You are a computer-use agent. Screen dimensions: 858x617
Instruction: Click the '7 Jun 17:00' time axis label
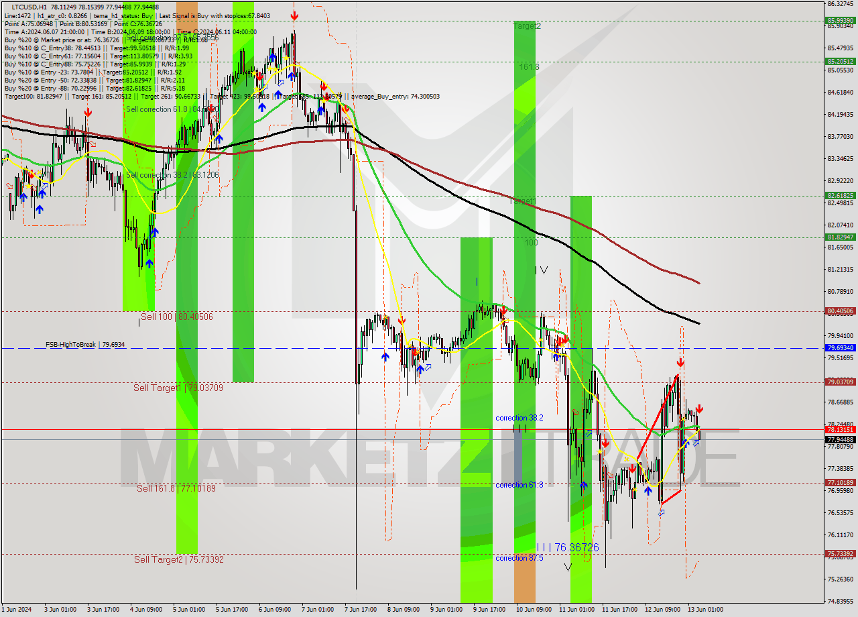pos(360,610)
